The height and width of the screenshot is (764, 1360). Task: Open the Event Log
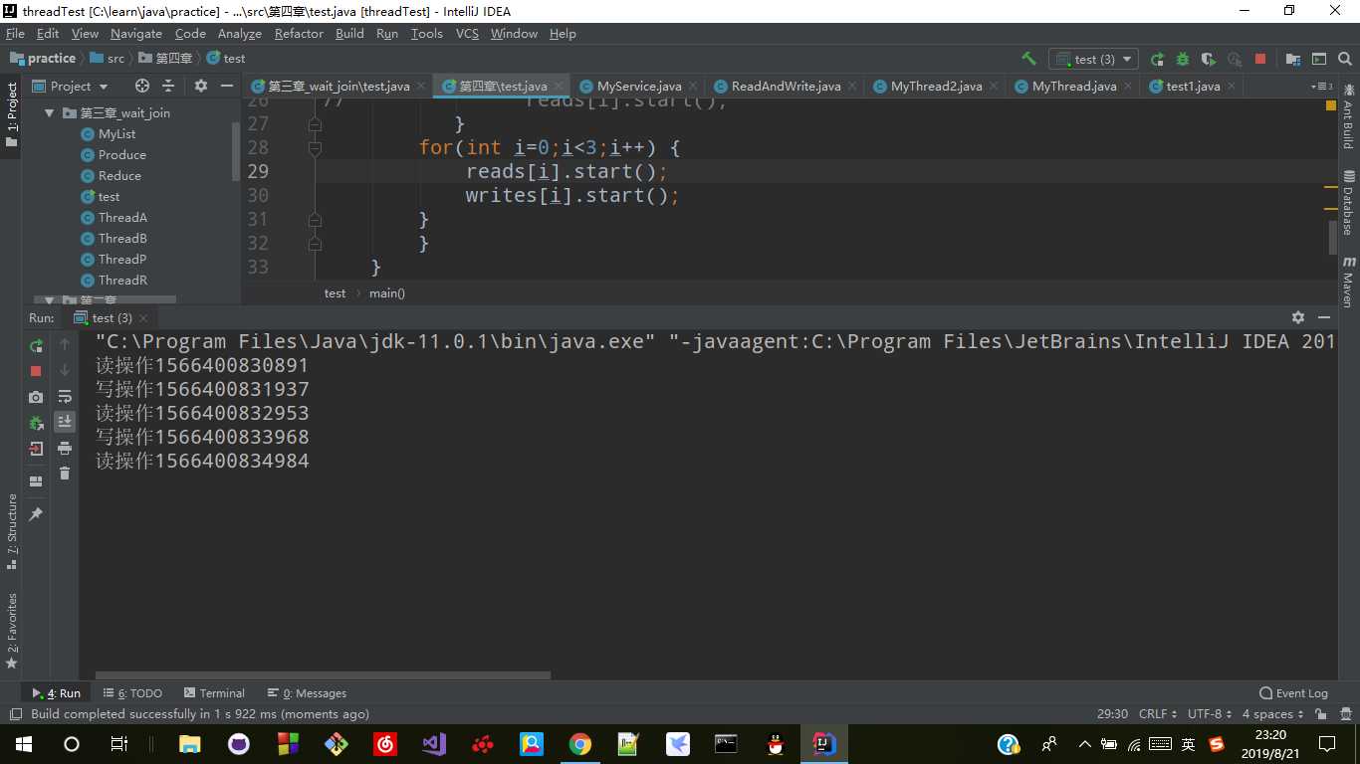1293,693
